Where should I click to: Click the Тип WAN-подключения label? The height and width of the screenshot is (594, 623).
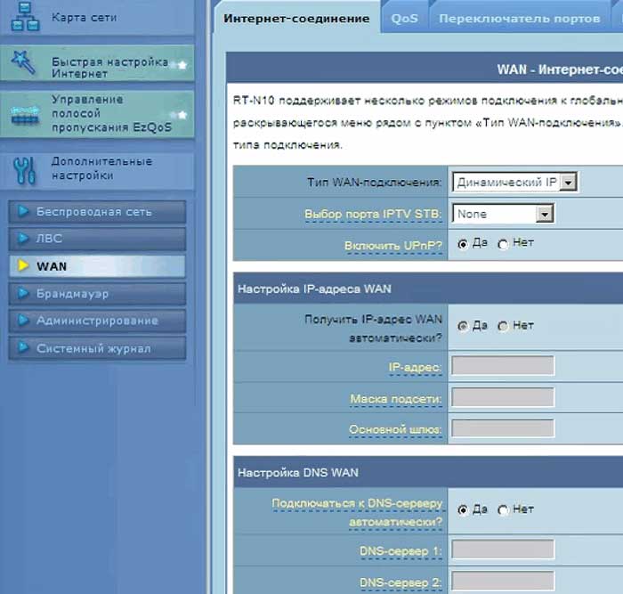(x=374, y=182)
